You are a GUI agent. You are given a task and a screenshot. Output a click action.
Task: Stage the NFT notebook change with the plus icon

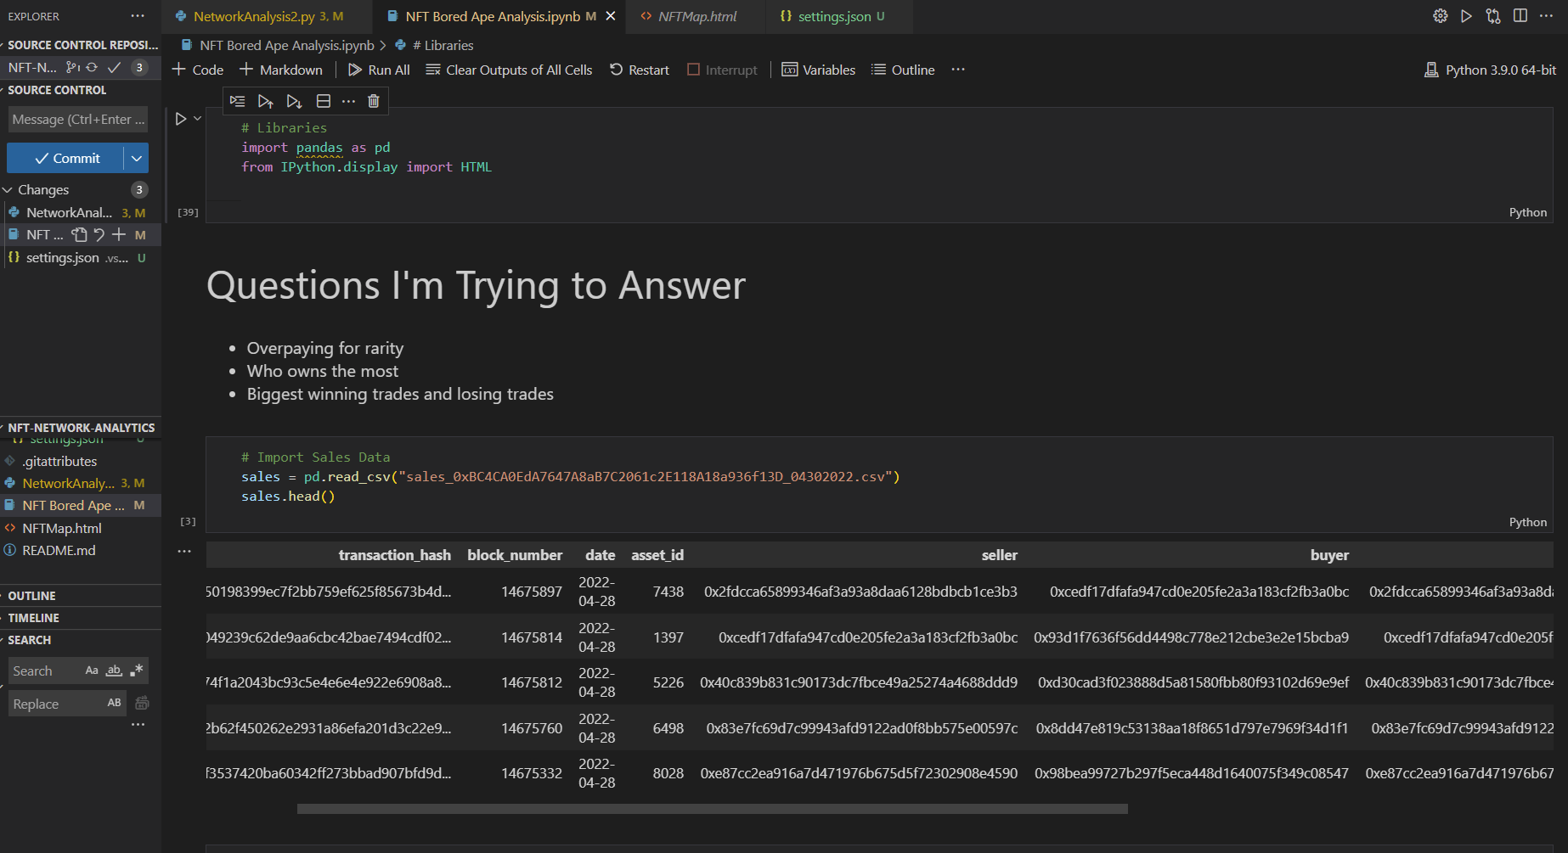(x=119, y=234)
